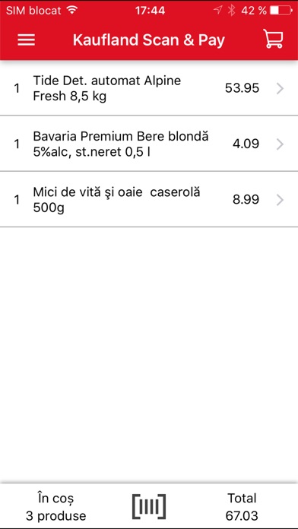Tap the 8.99 price

tap(246, 200)
